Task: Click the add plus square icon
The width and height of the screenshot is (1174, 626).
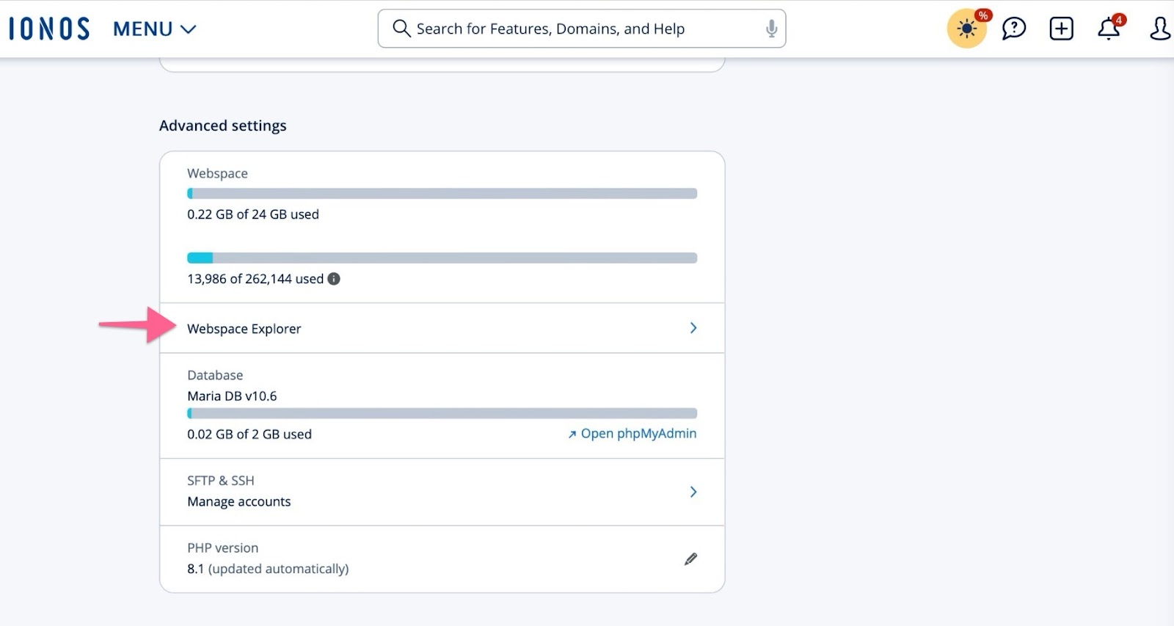Action: pos(1061,29)
